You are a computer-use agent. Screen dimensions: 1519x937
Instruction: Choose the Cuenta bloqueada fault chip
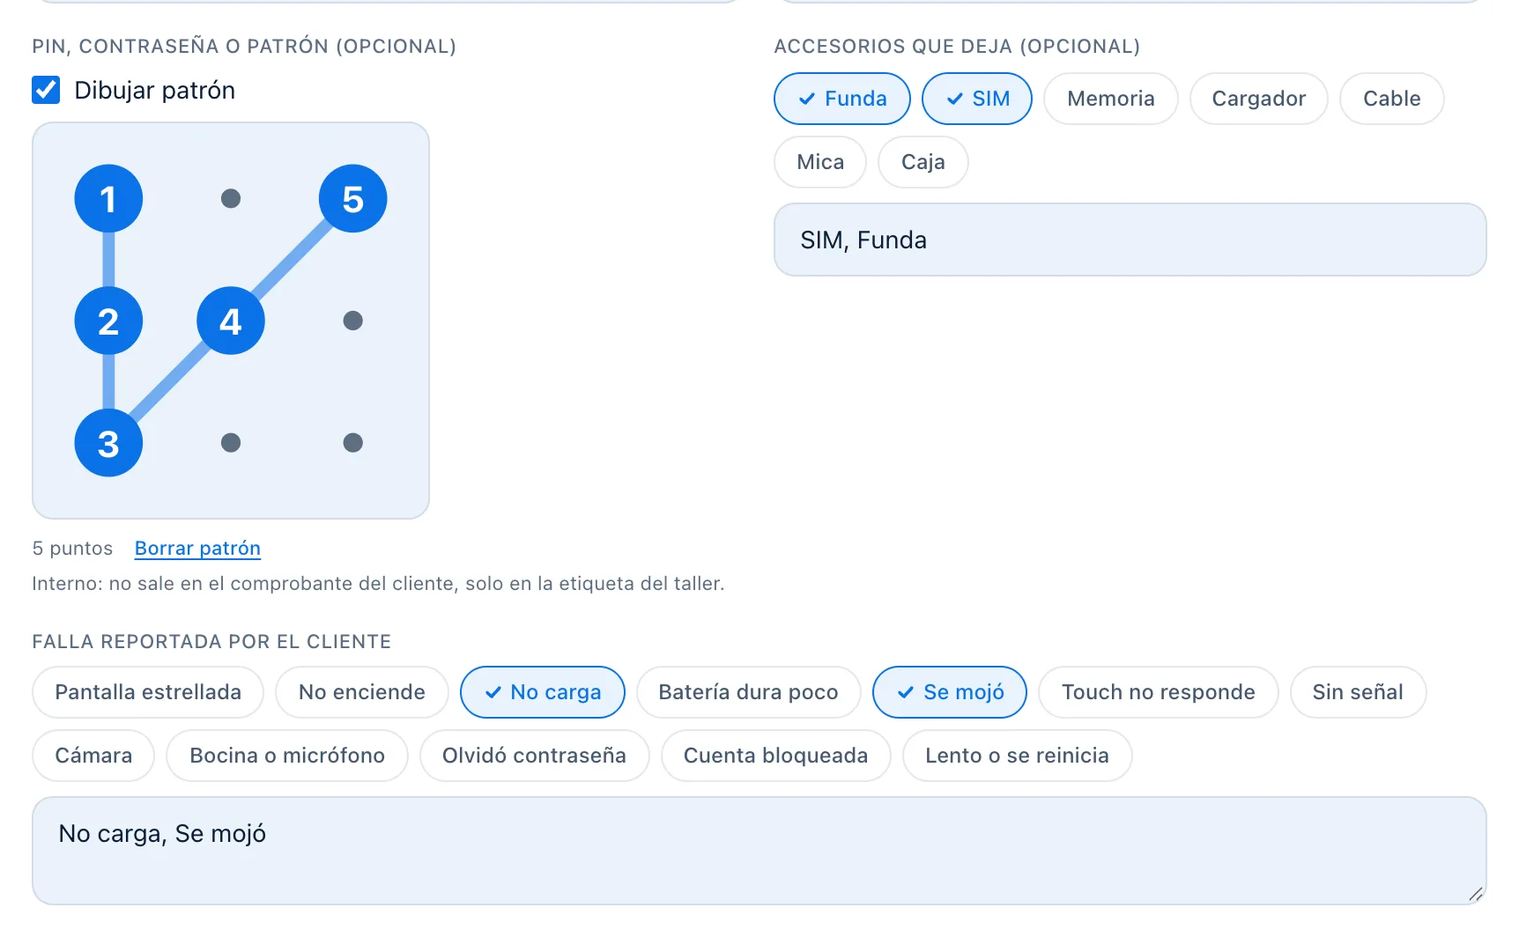[x=776, y=756]
